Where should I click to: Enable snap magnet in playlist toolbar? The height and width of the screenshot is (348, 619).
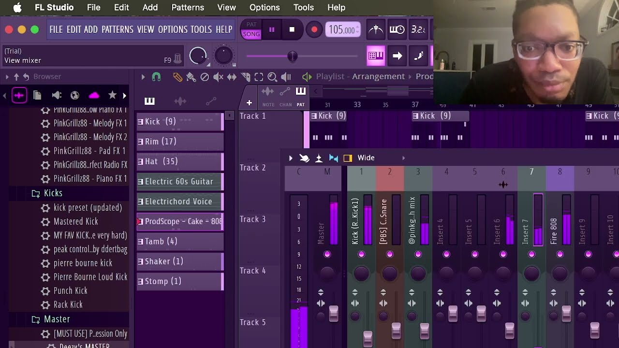(x=156, y=77)
